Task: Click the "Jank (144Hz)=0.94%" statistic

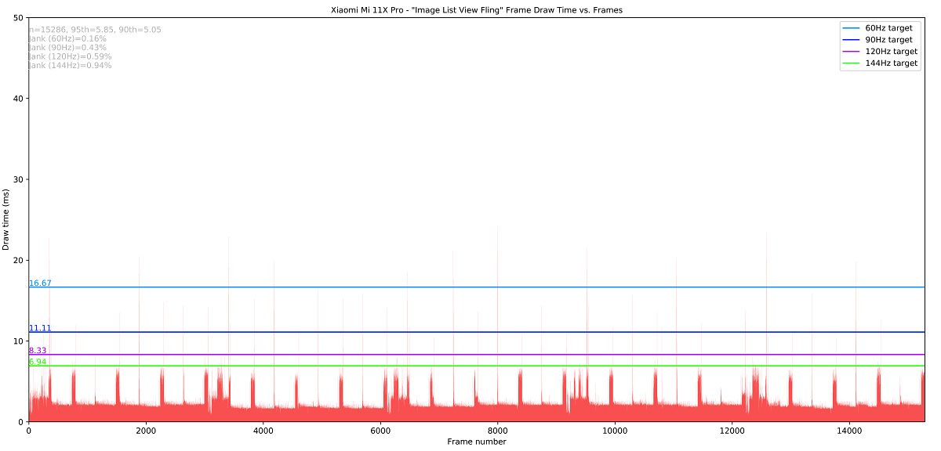Action: [71, 66]
